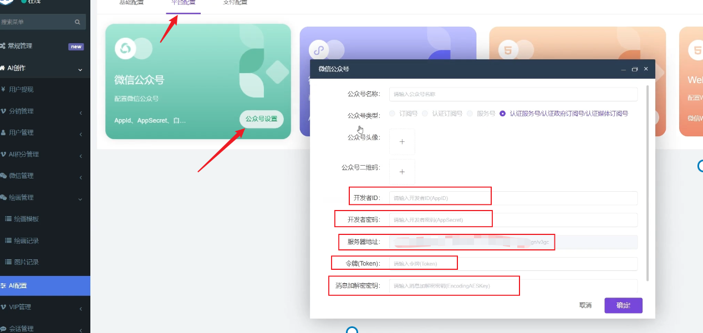The height and width of the screenshot is (333, 703).
Task: Switch to the 基础配置 tab
Action: 131,3
